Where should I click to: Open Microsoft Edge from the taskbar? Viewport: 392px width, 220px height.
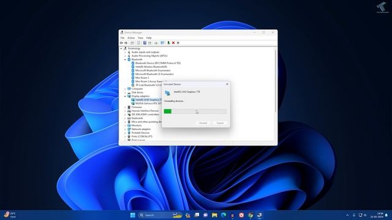pos(224,215)
